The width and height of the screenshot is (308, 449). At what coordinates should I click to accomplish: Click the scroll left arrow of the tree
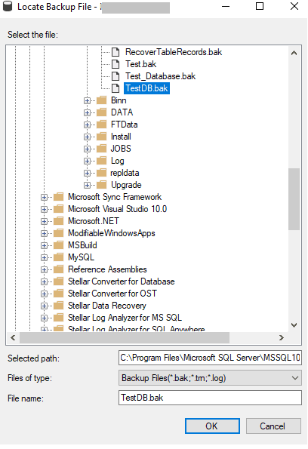click(x=13, y=338)
